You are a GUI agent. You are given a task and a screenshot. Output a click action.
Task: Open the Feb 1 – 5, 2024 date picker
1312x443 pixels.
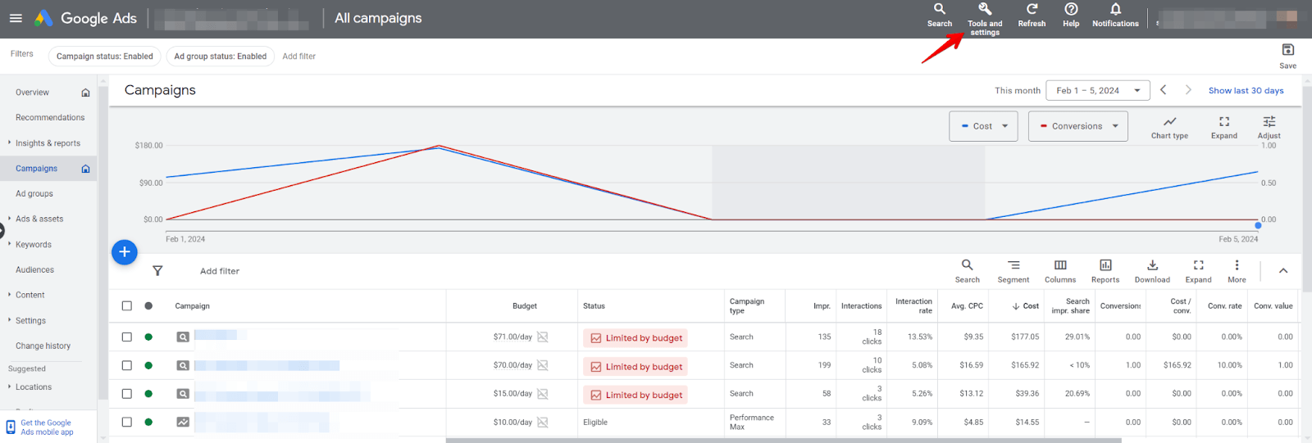point(1098,90)
